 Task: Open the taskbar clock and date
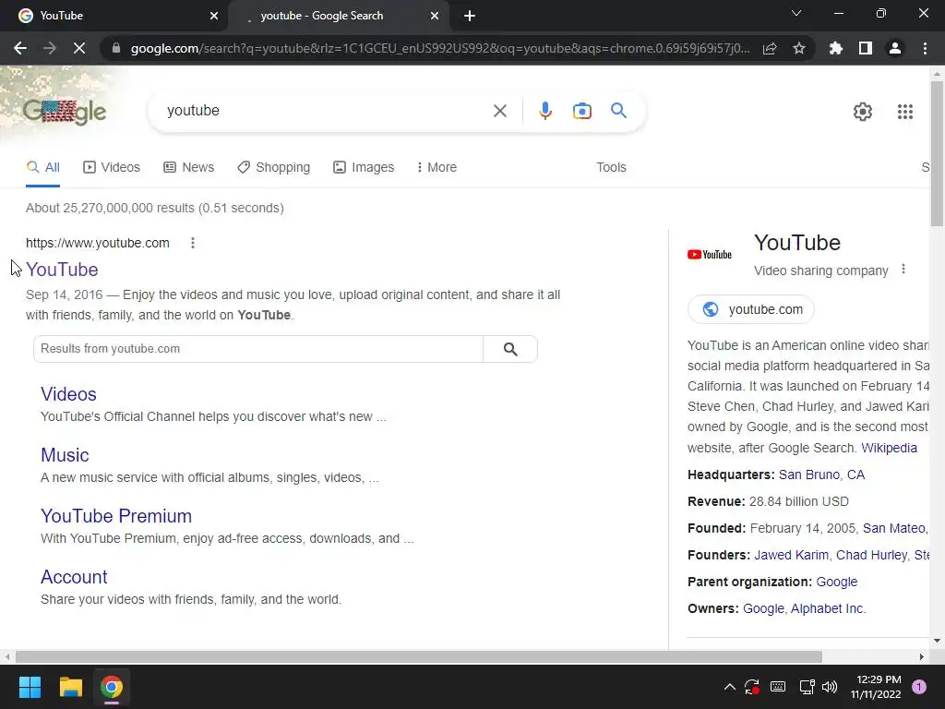[x=876, y=687]
